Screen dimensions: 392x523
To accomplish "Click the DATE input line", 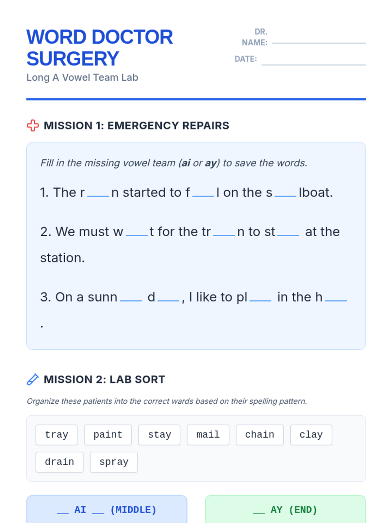I will [314, 64].
